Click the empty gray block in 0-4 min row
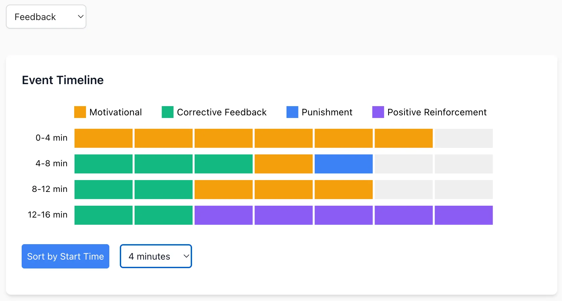Image resolution: width=562 pixels, height=301 pixels. [464, 138]
